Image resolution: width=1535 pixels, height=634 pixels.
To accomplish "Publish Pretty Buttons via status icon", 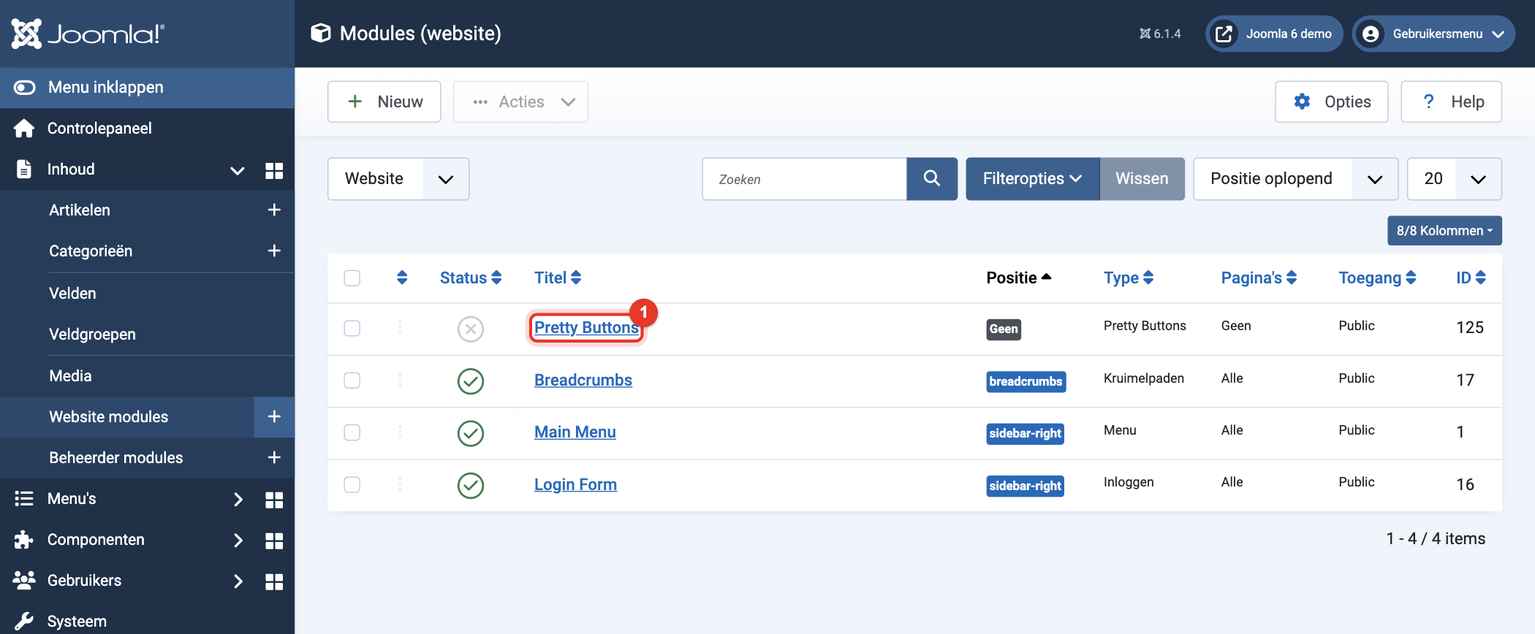I will click(x=471, y=329).
